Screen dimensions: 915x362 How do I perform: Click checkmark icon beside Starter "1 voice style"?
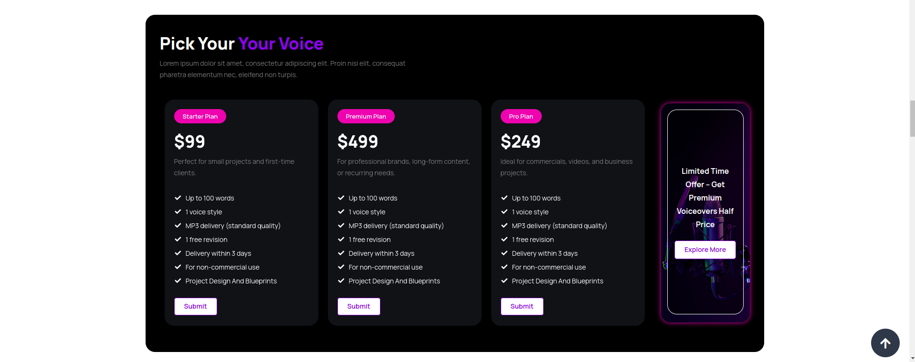coord(178,211)
